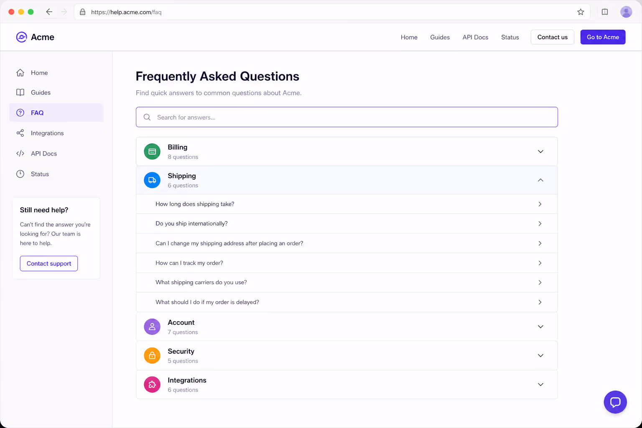Open Status in the top navigation
The width and height of the screenshot is (642, 428).
click(x=510, y=37)
